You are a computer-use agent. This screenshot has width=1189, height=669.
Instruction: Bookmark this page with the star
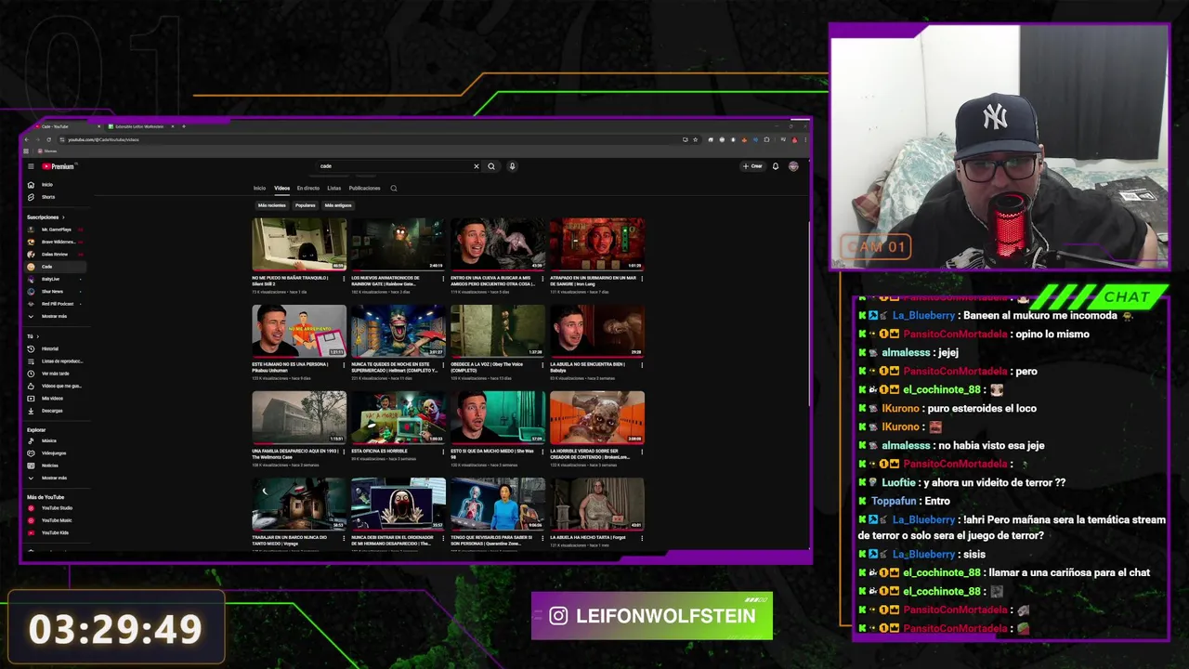pyautogui.click(x=696, y=139)
